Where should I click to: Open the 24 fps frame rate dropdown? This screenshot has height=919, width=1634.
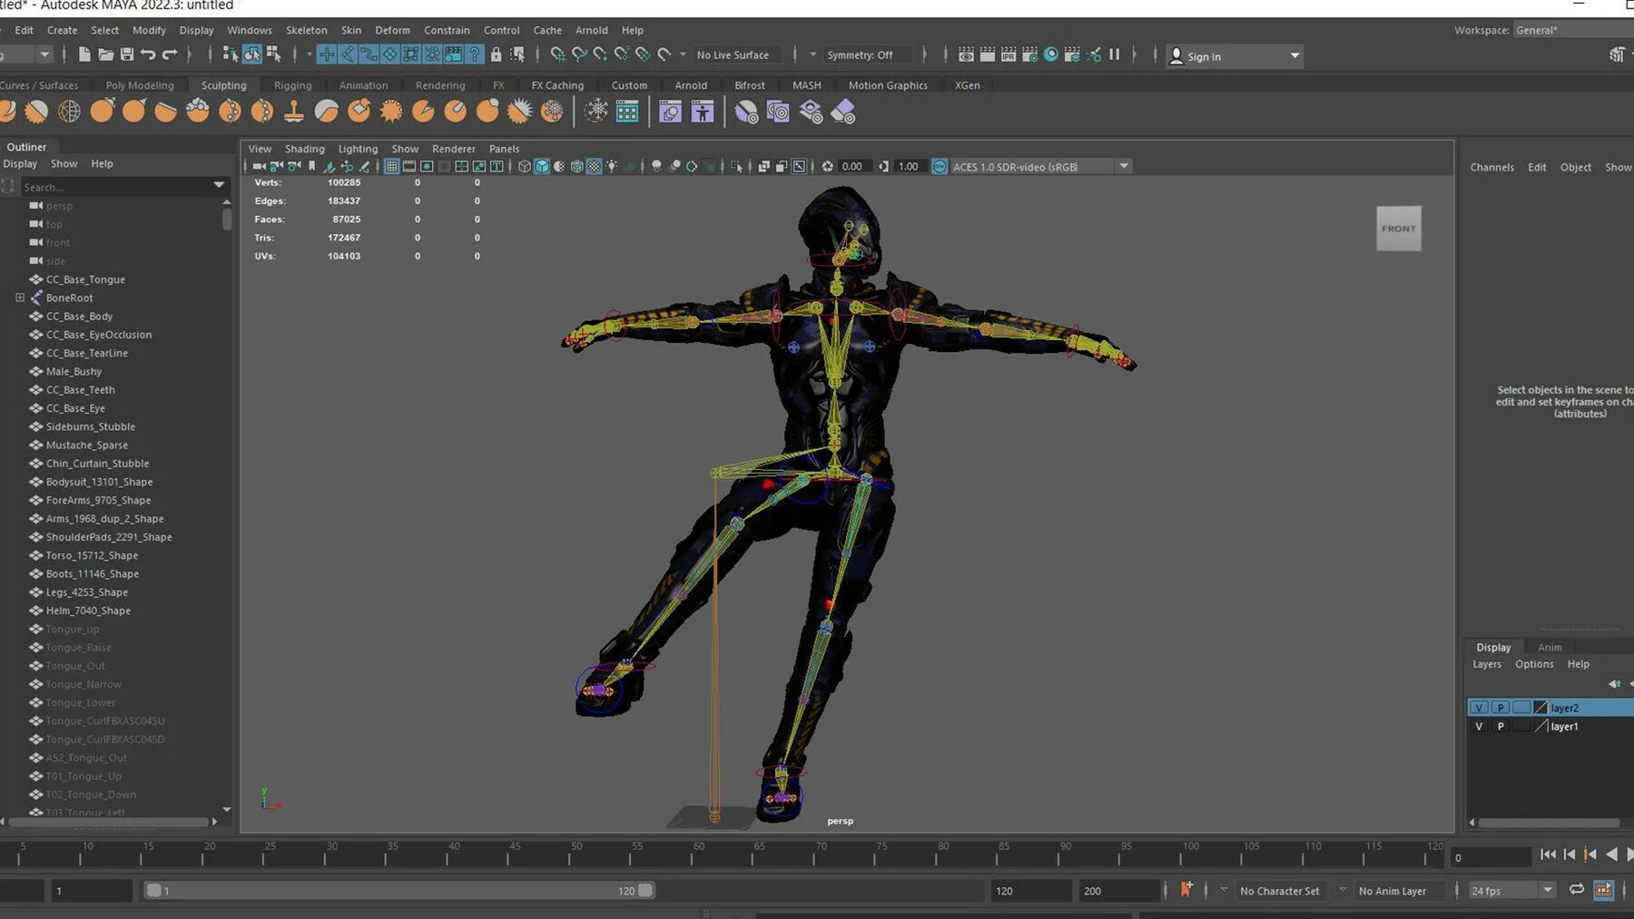coord(1548,891)
